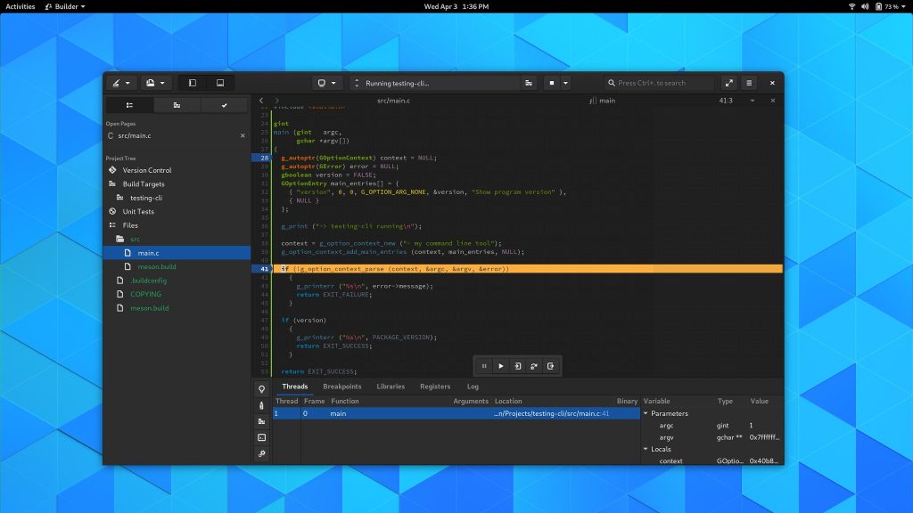Close the src/main.c page in Open Pages
913x513 pixels.
[x=243, y=135]
